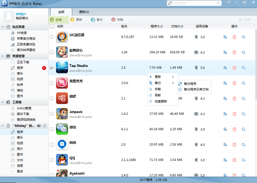Screen dimensions: 257x183
Task: Uncheck the Tap Studio checkbox
Action: coord(52,68)
